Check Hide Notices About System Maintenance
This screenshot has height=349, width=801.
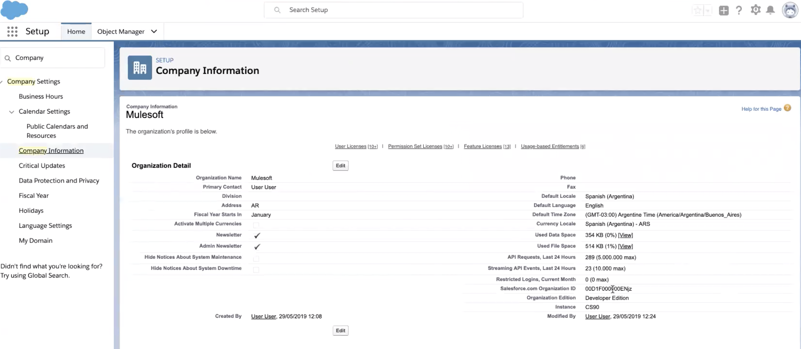pyautogui.click(x=256, y=258)
